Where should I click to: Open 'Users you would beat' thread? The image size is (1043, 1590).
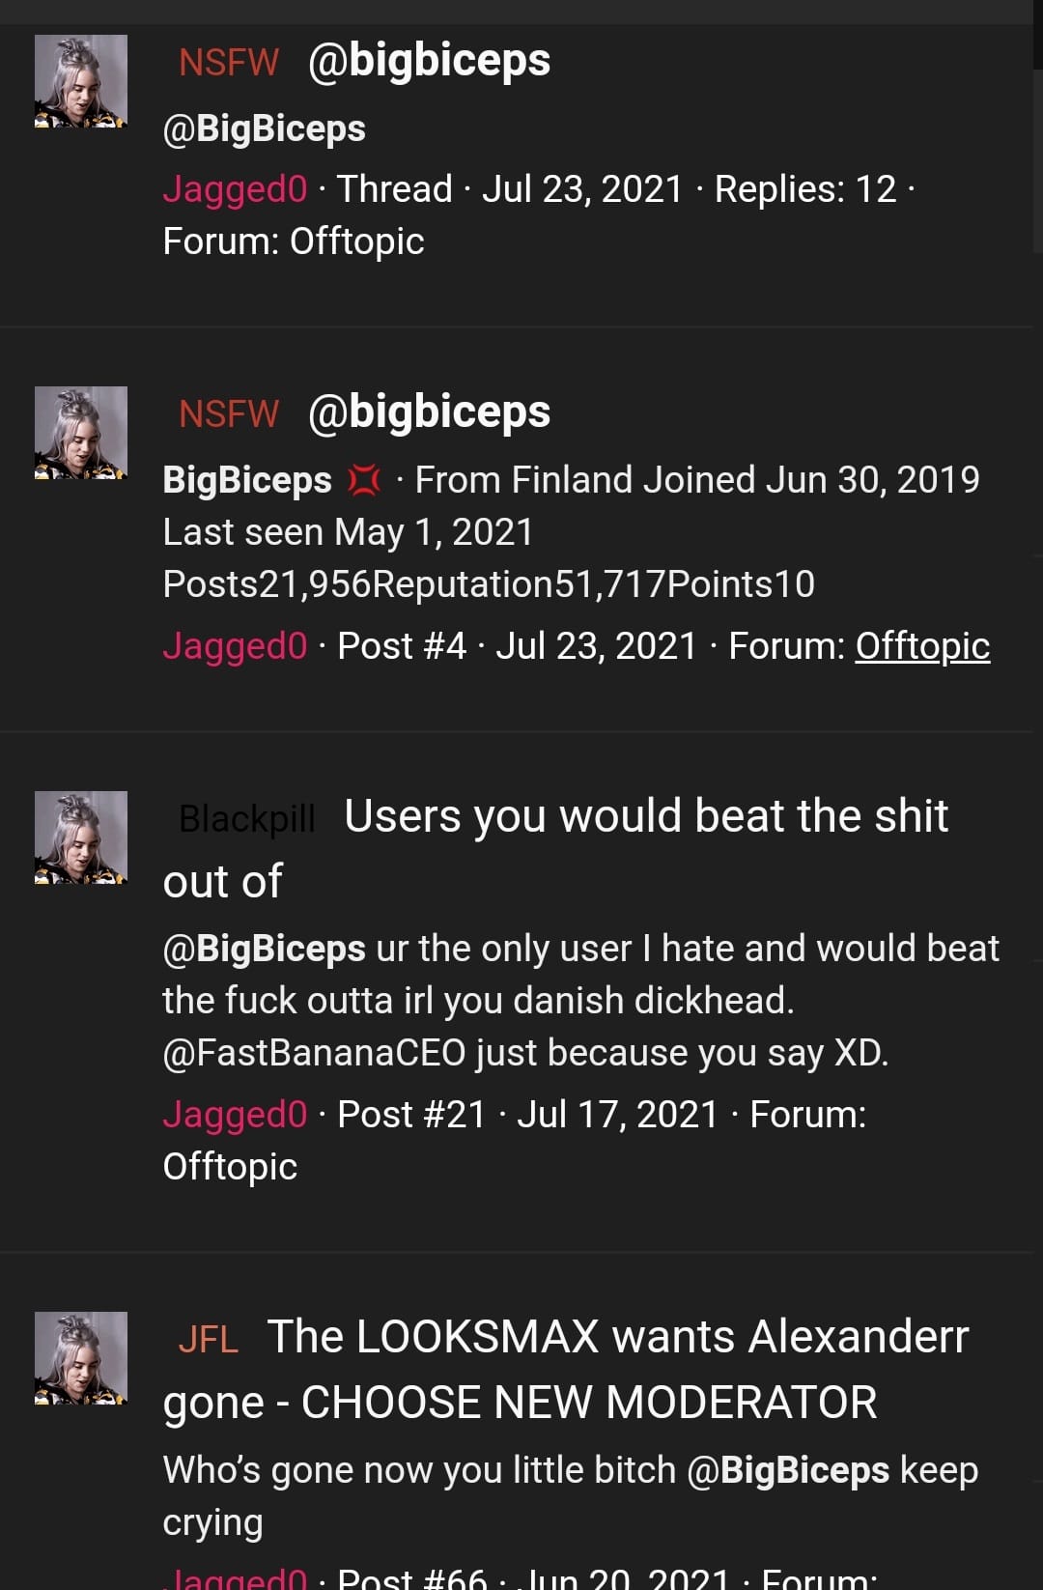555,848
